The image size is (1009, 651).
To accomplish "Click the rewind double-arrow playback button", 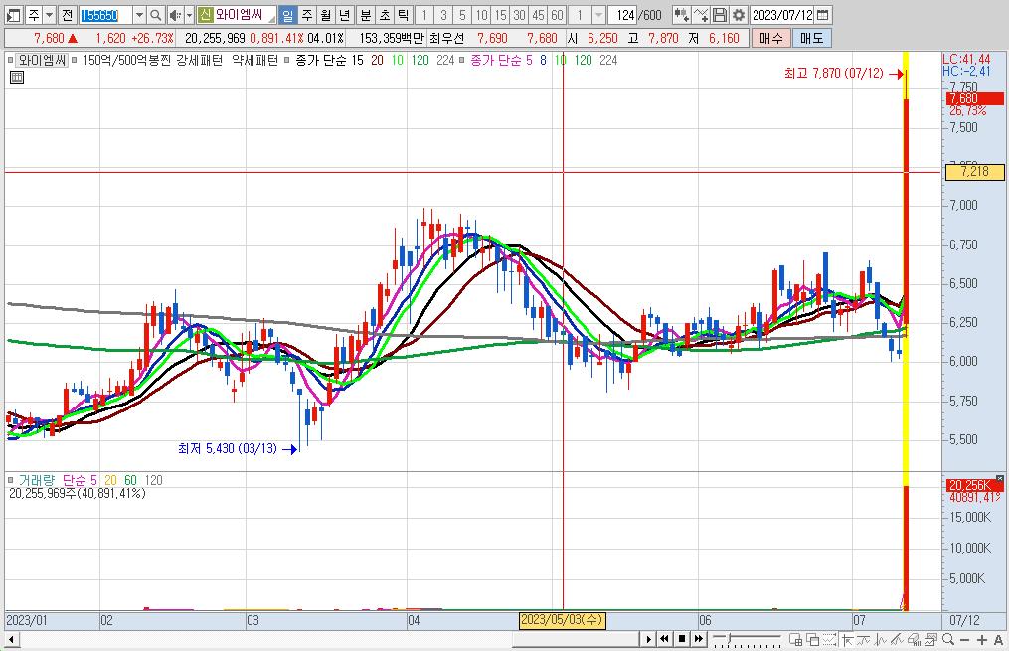I will (665, 639).
